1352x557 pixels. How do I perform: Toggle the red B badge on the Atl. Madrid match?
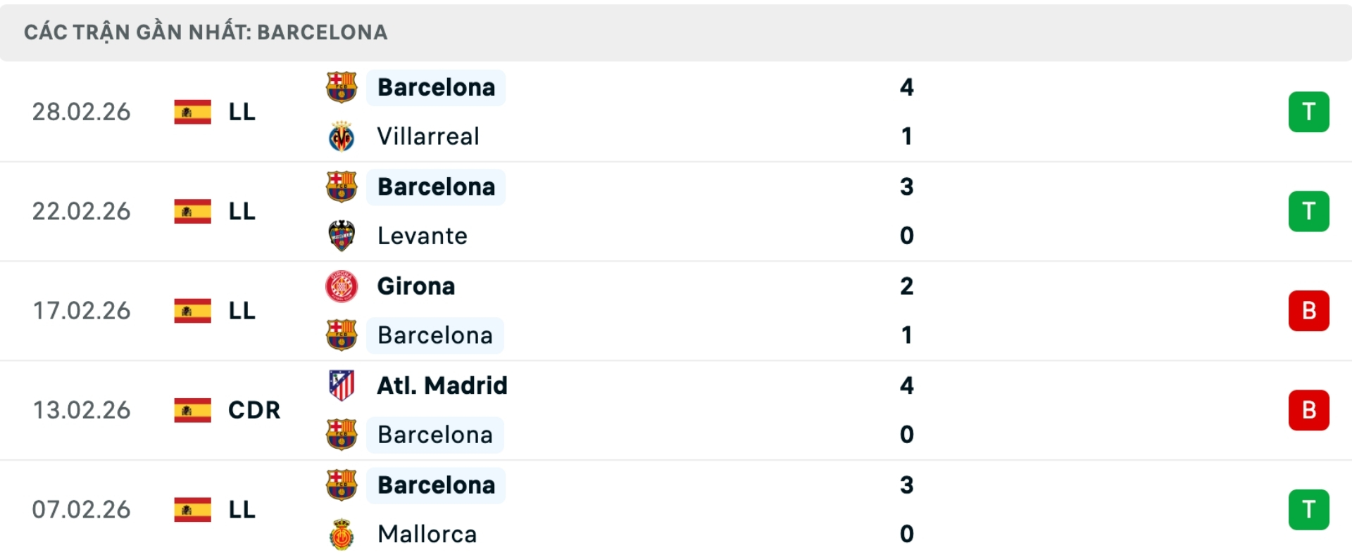[1309, 410]
